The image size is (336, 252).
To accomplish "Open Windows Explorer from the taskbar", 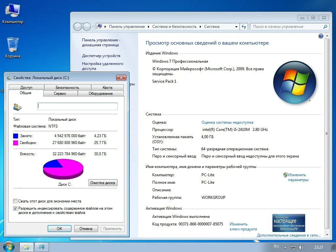I will tap(27, 247).
